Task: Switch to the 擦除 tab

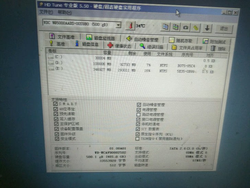Action: tap(218, 49)
